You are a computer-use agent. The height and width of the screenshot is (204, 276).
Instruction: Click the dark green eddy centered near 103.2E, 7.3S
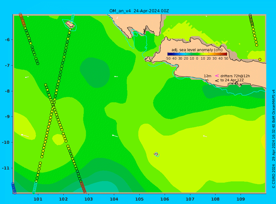pos(95,72)
